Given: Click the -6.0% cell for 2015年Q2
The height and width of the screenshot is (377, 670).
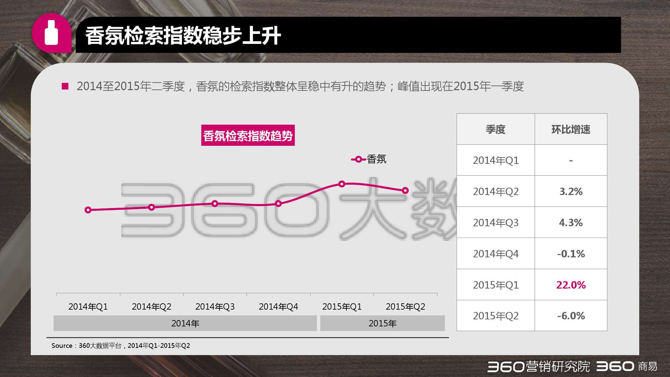Looking at the screenshot, I should 571,316.
